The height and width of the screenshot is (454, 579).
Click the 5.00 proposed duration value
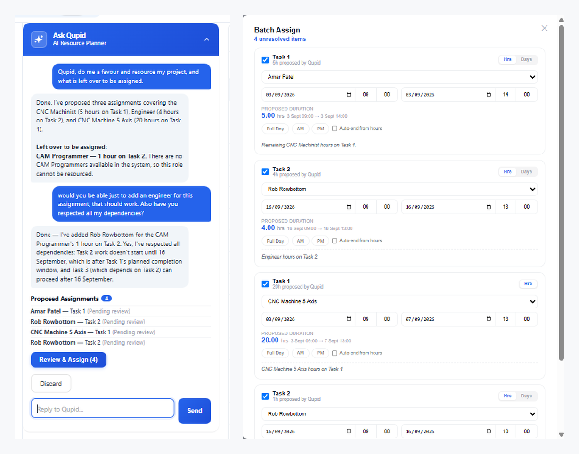(268, 115)
